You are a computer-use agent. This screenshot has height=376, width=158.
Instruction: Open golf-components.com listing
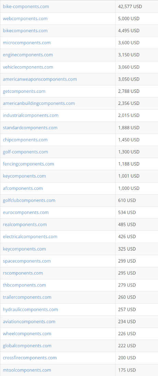point(25,152)
